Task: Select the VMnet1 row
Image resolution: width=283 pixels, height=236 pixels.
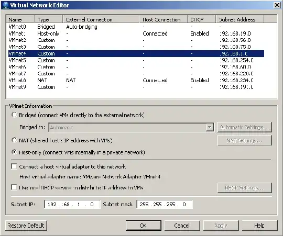Action: pos(136,33)
